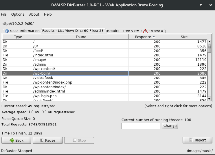Viewport: 215px width, 155px height.
Task: Open the Options menu
Action: pos(18,14)
